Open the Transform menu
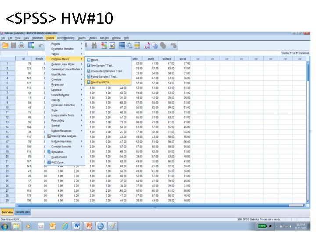Screen dimensions: 316x237 point(37,38)
